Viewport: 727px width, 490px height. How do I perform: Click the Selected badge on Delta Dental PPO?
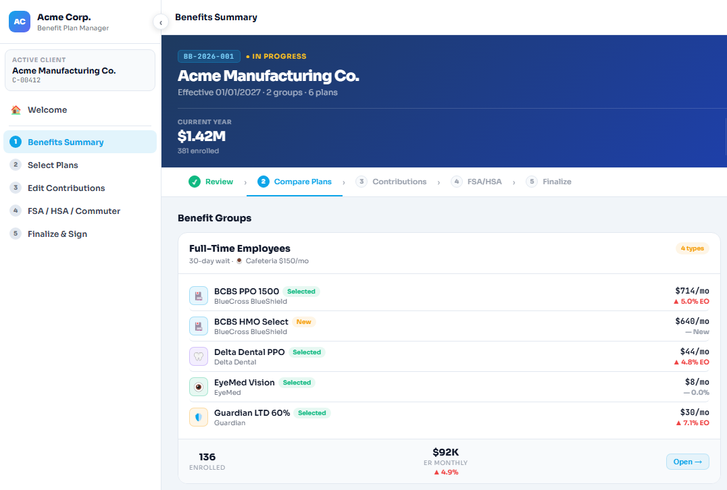coord(307,352)
